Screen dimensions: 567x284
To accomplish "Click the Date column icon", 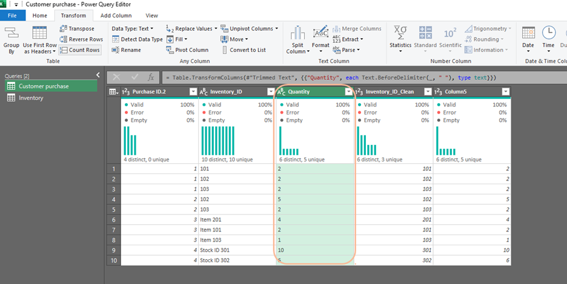I will pos(528,33).
